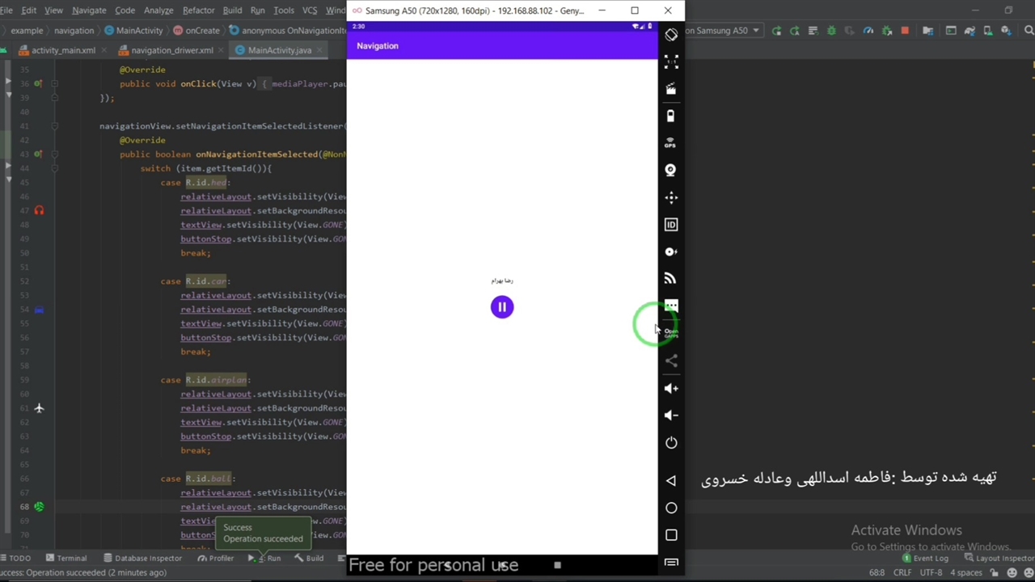Increase the emulator volume
1035x582 pixels.
tap(670, 388)
